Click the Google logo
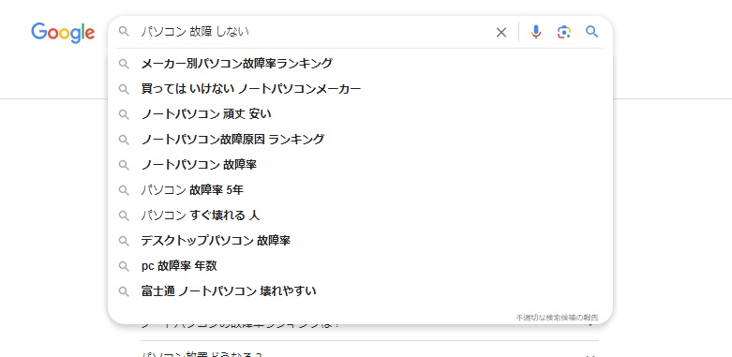Image resolution: width=732 pixels, height=357 pixels. [x=63, y=33]
